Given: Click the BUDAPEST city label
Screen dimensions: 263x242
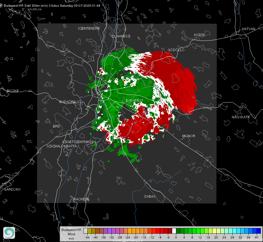Looking at the screenshot, I should (x=134, y=100).
